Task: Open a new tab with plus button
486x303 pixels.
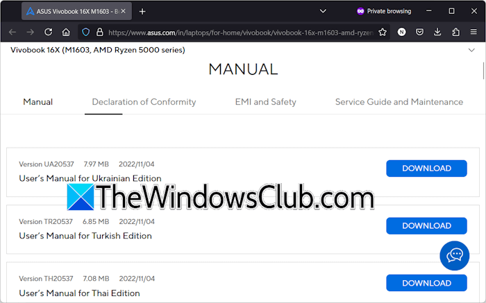Action: point(142,12)
